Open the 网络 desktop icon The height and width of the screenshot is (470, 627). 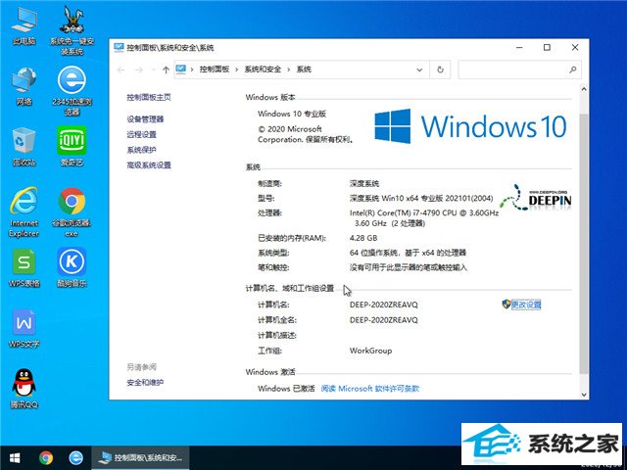pos(24,86)
